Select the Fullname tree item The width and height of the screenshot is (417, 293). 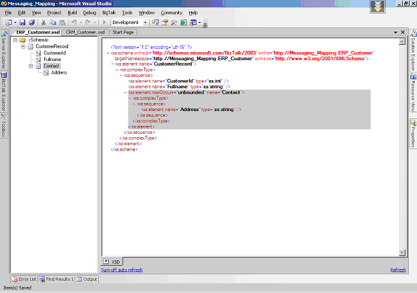coord(52,60)
